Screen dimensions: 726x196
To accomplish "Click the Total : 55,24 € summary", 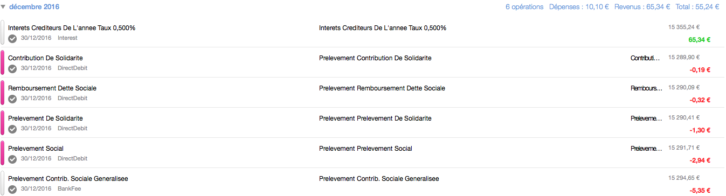I will (x=697, y=7).
